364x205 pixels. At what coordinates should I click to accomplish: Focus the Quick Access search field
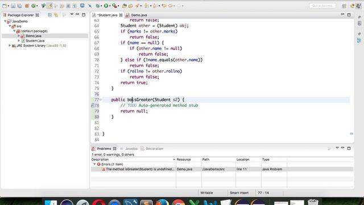pyautogui.click(x=322, y=6)
